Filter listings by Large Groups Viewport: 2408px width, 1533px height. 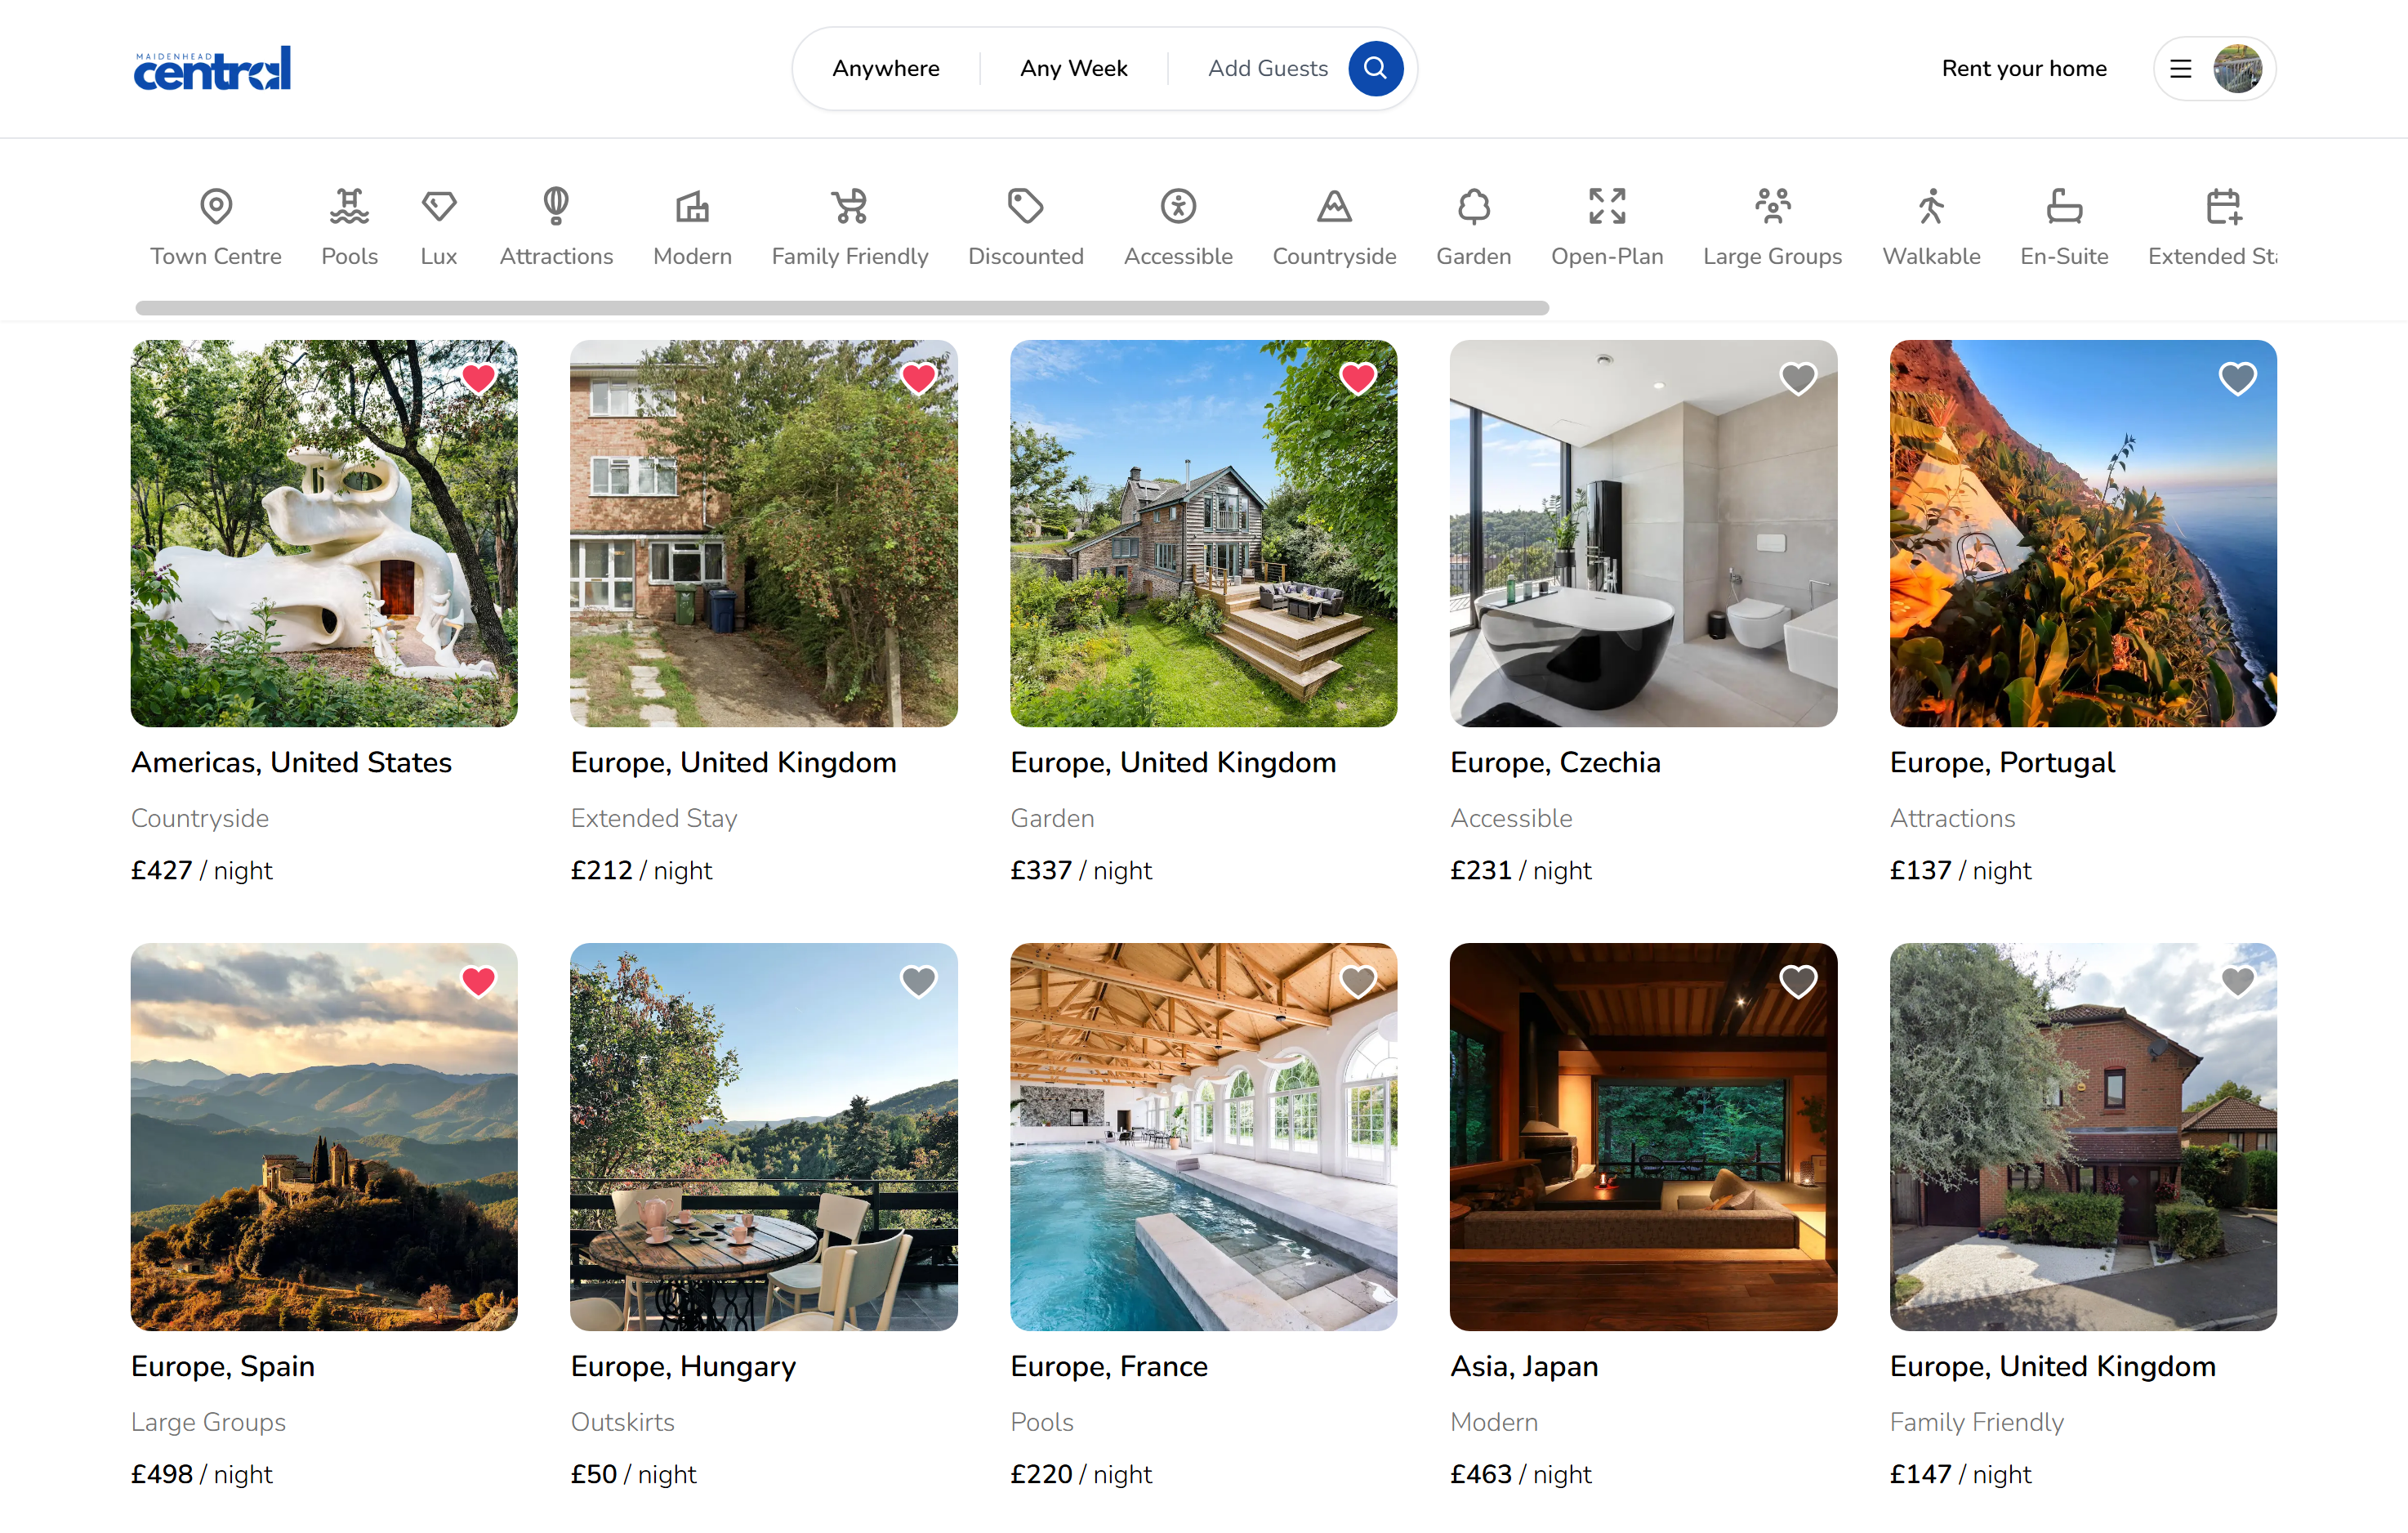click(1772, 223)
